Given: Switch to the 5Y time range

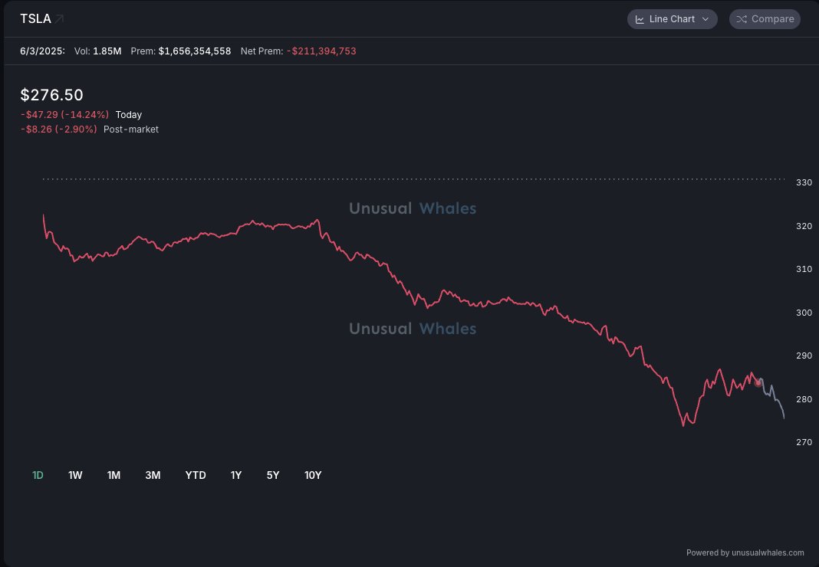Looking at the screenshot, I should pyautogui.click(x=273, y=475).
